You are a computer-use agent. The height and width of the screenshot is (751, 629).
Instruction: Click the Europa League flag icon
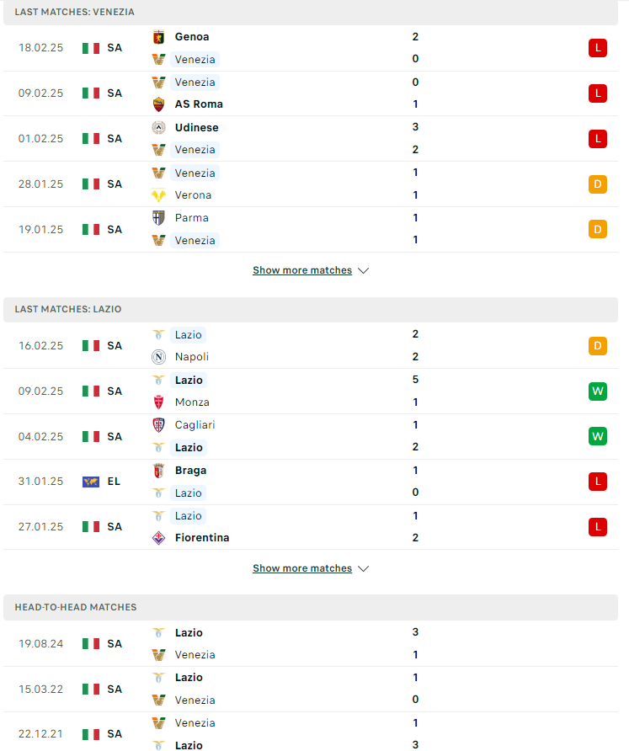91,482
